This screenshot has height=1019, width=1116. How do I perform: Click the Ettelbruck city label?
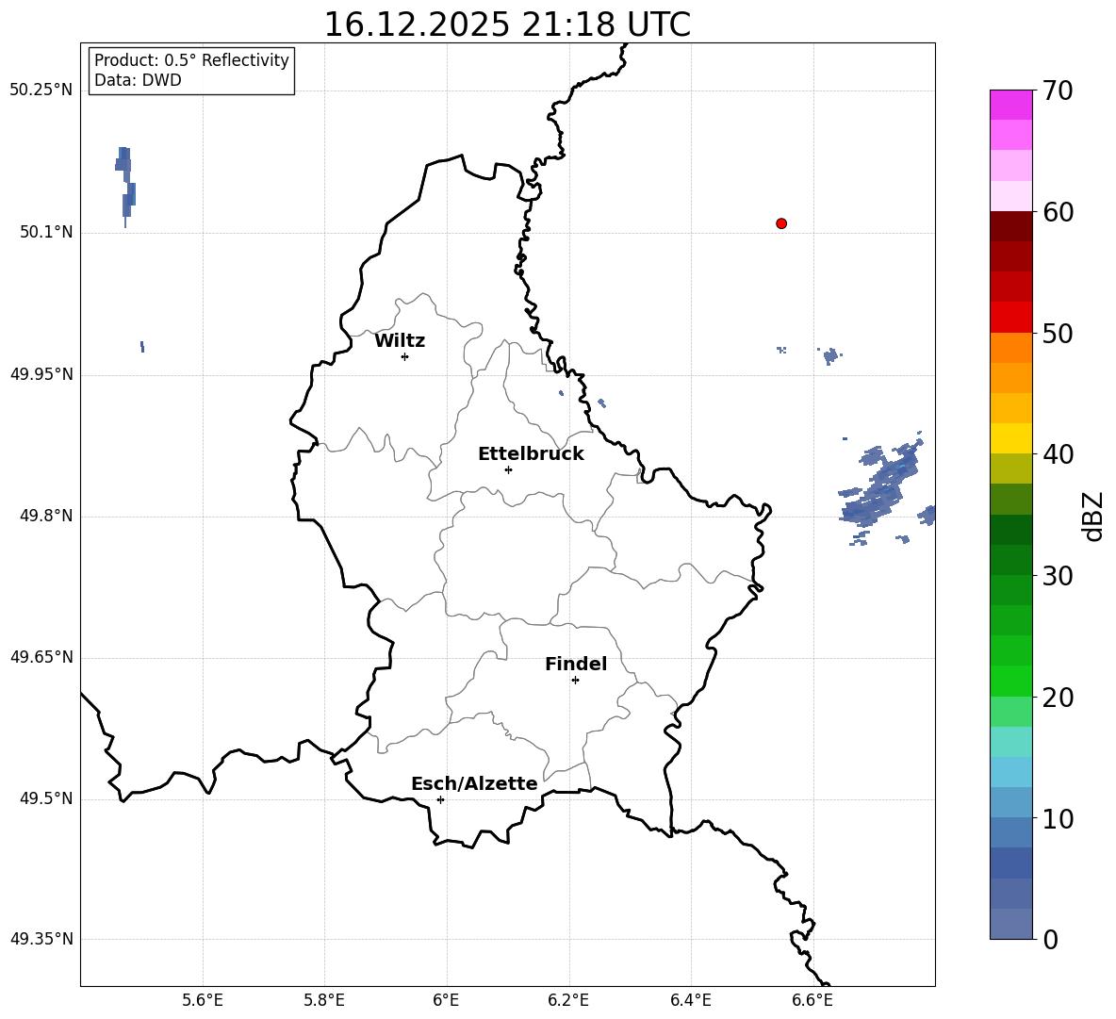tap(531, 454)
